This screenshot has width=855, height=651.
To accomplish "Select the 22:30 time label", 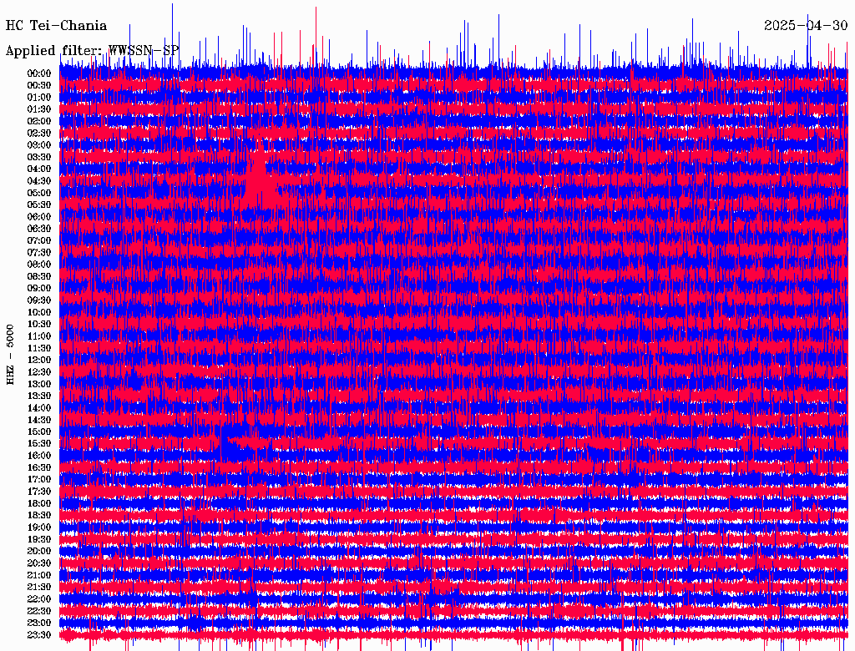I will pyautogui.click(x=39, y=611).
